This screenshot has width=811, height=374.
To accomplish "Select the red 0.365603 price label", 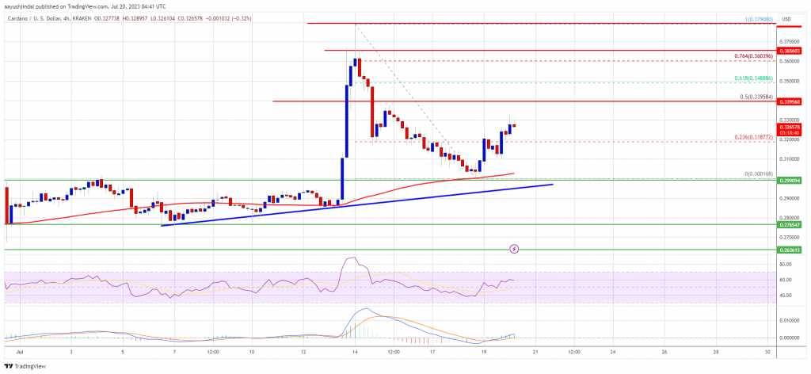I will 790,50.
